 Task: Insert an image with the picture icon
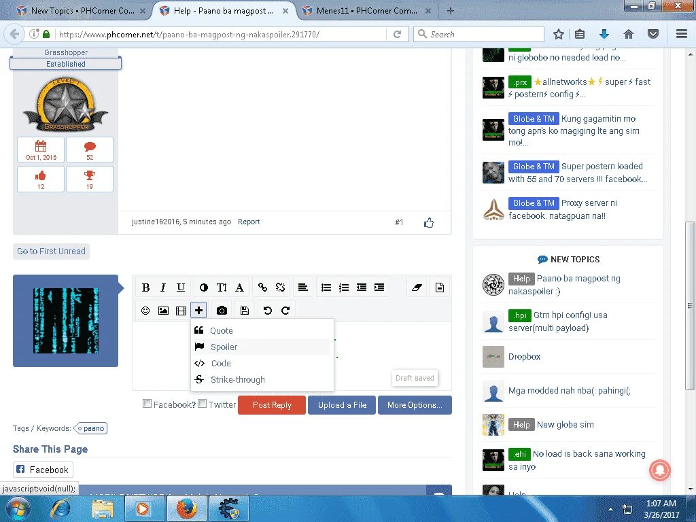tap(163, 310)
